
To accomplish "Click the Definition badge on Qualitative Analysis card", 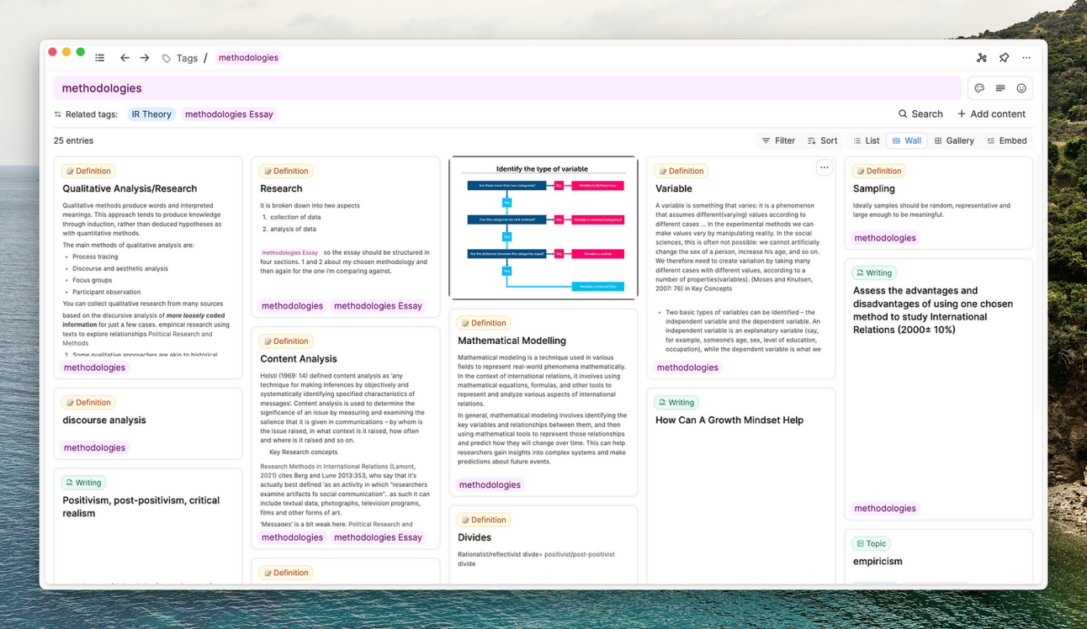I will [x=88, y=171].
